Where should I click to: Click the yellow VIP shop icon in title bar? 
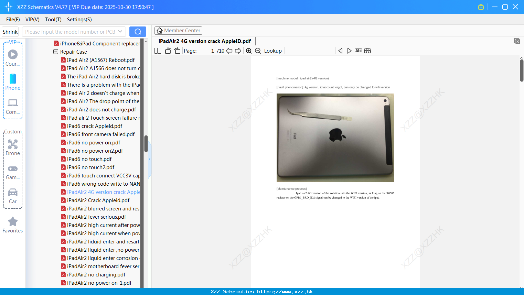tap(481, 7)
